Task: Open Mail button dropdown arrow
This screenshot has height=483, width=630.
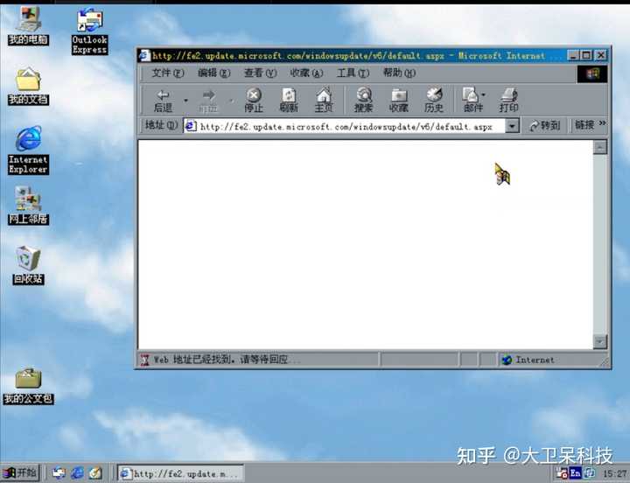Action: pos(483,94)
